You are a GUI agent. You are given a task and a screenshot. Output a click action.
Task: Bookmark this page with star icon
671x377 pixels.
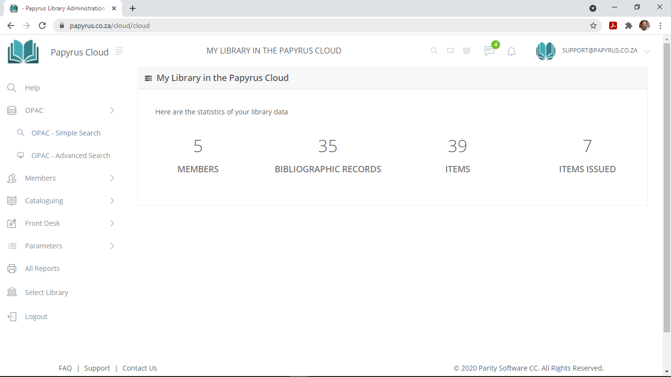593,26
